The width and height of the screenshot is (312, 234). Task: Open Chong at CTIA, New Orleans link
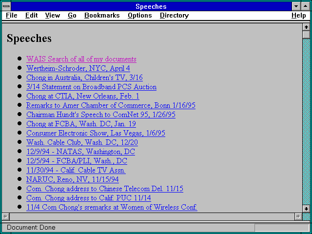click(x=82, y=96)
